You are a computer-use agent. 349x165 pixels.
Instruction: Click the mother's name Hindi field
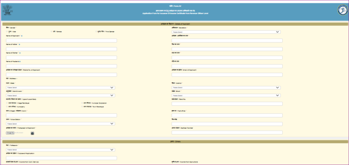pyautogui.click(x=227, y=57)
